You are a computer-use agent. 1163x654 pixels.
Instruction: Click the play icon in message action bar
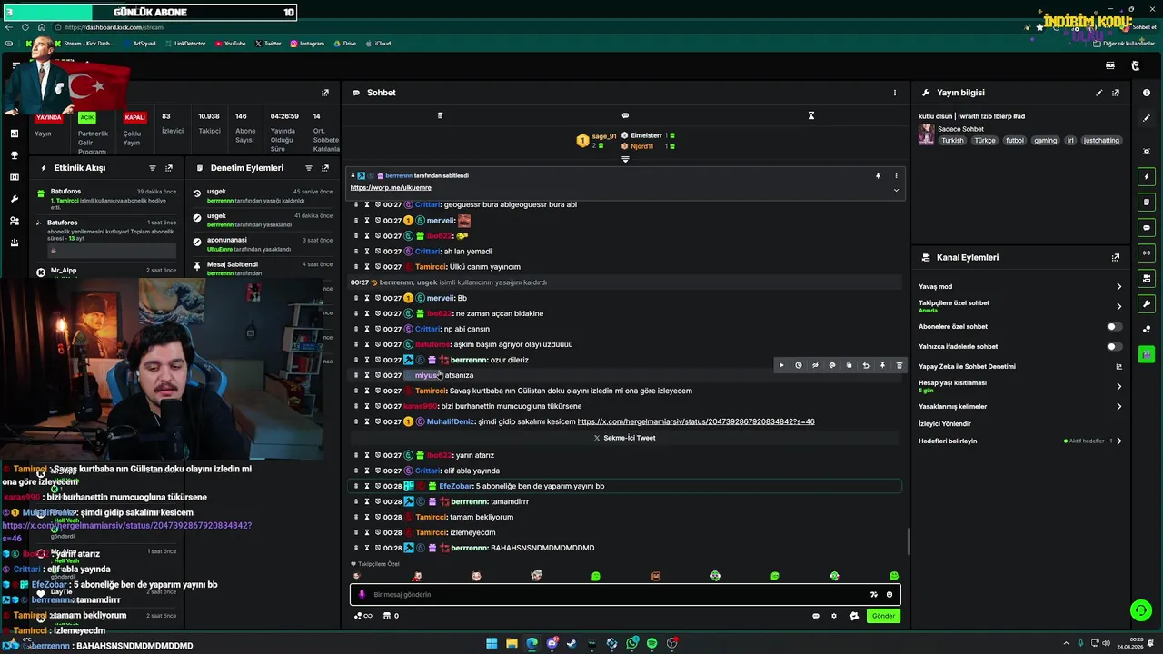point(780,365)
